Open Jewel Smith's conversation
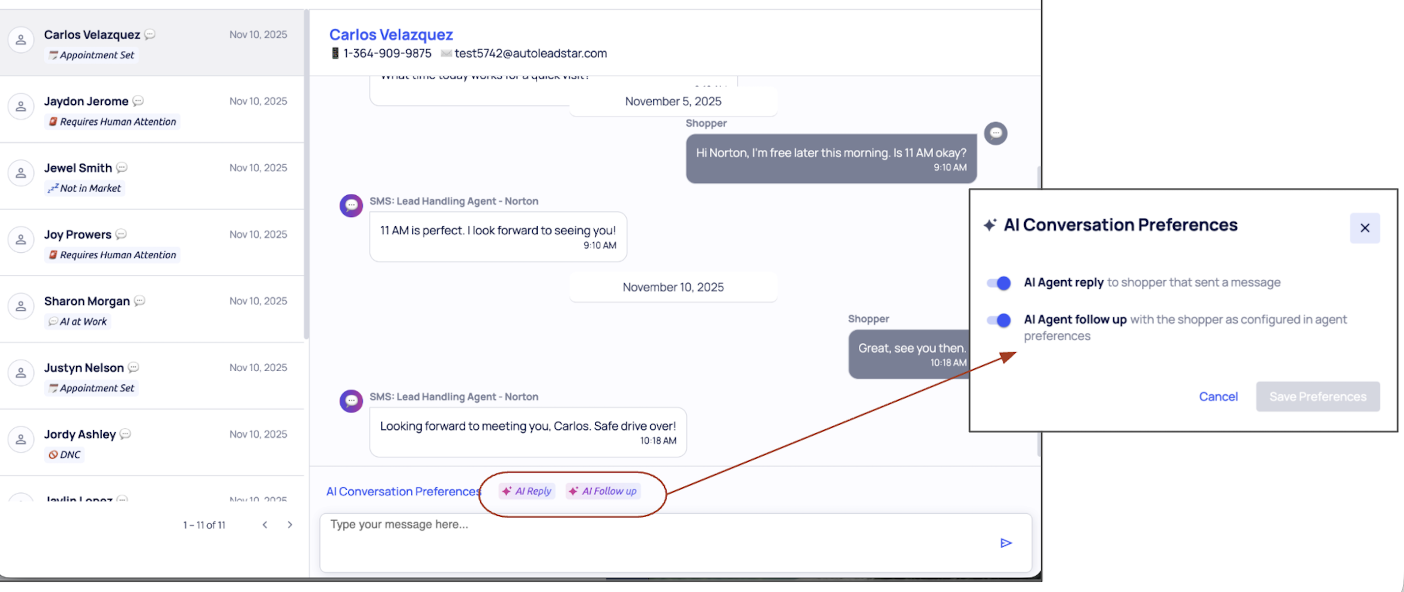1404x592 pixels. pos(152,177)
